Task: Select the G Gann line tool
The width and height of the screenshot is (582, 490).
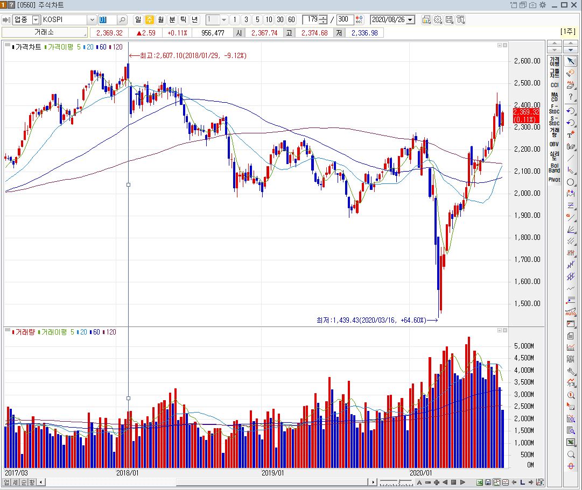Action: point(571,217)
